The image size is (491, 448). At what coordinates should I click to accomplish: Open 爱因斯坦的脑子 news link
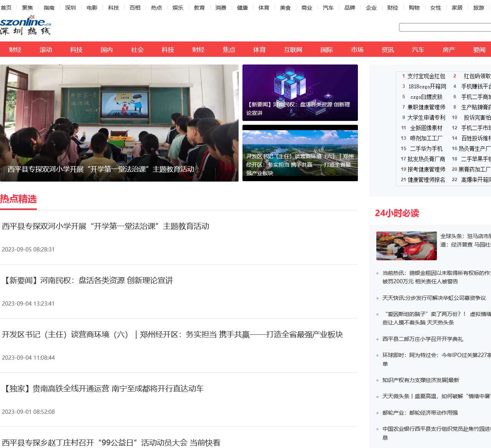pyautogui.click(x=437, y=318)
